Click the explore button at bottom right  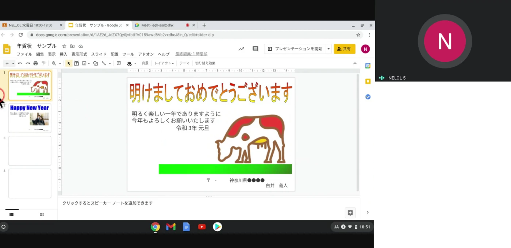click(350, 213)
